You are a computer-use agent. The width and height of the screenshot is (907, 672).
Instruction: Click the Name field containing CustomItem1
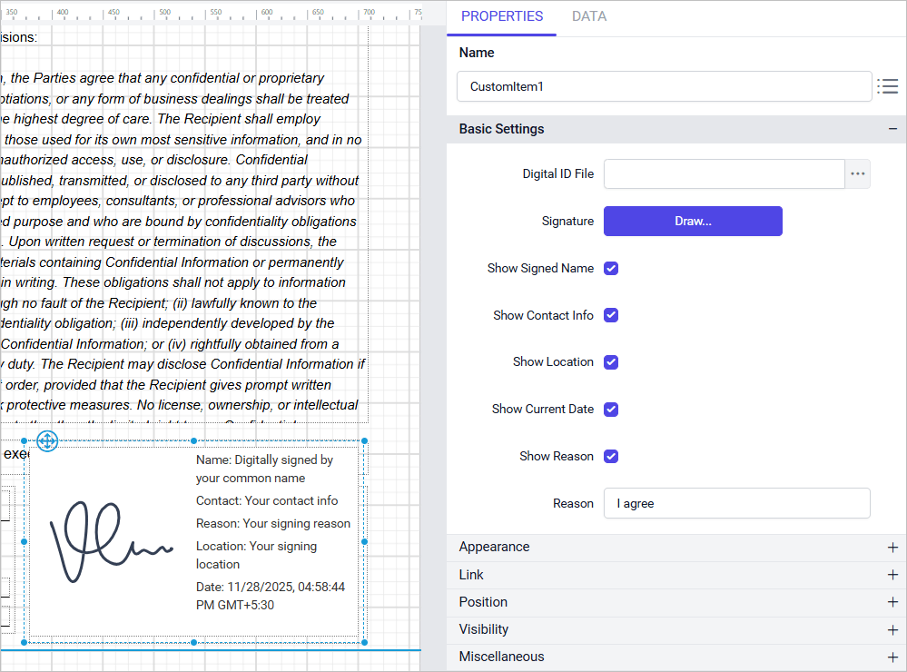point(664,87)
